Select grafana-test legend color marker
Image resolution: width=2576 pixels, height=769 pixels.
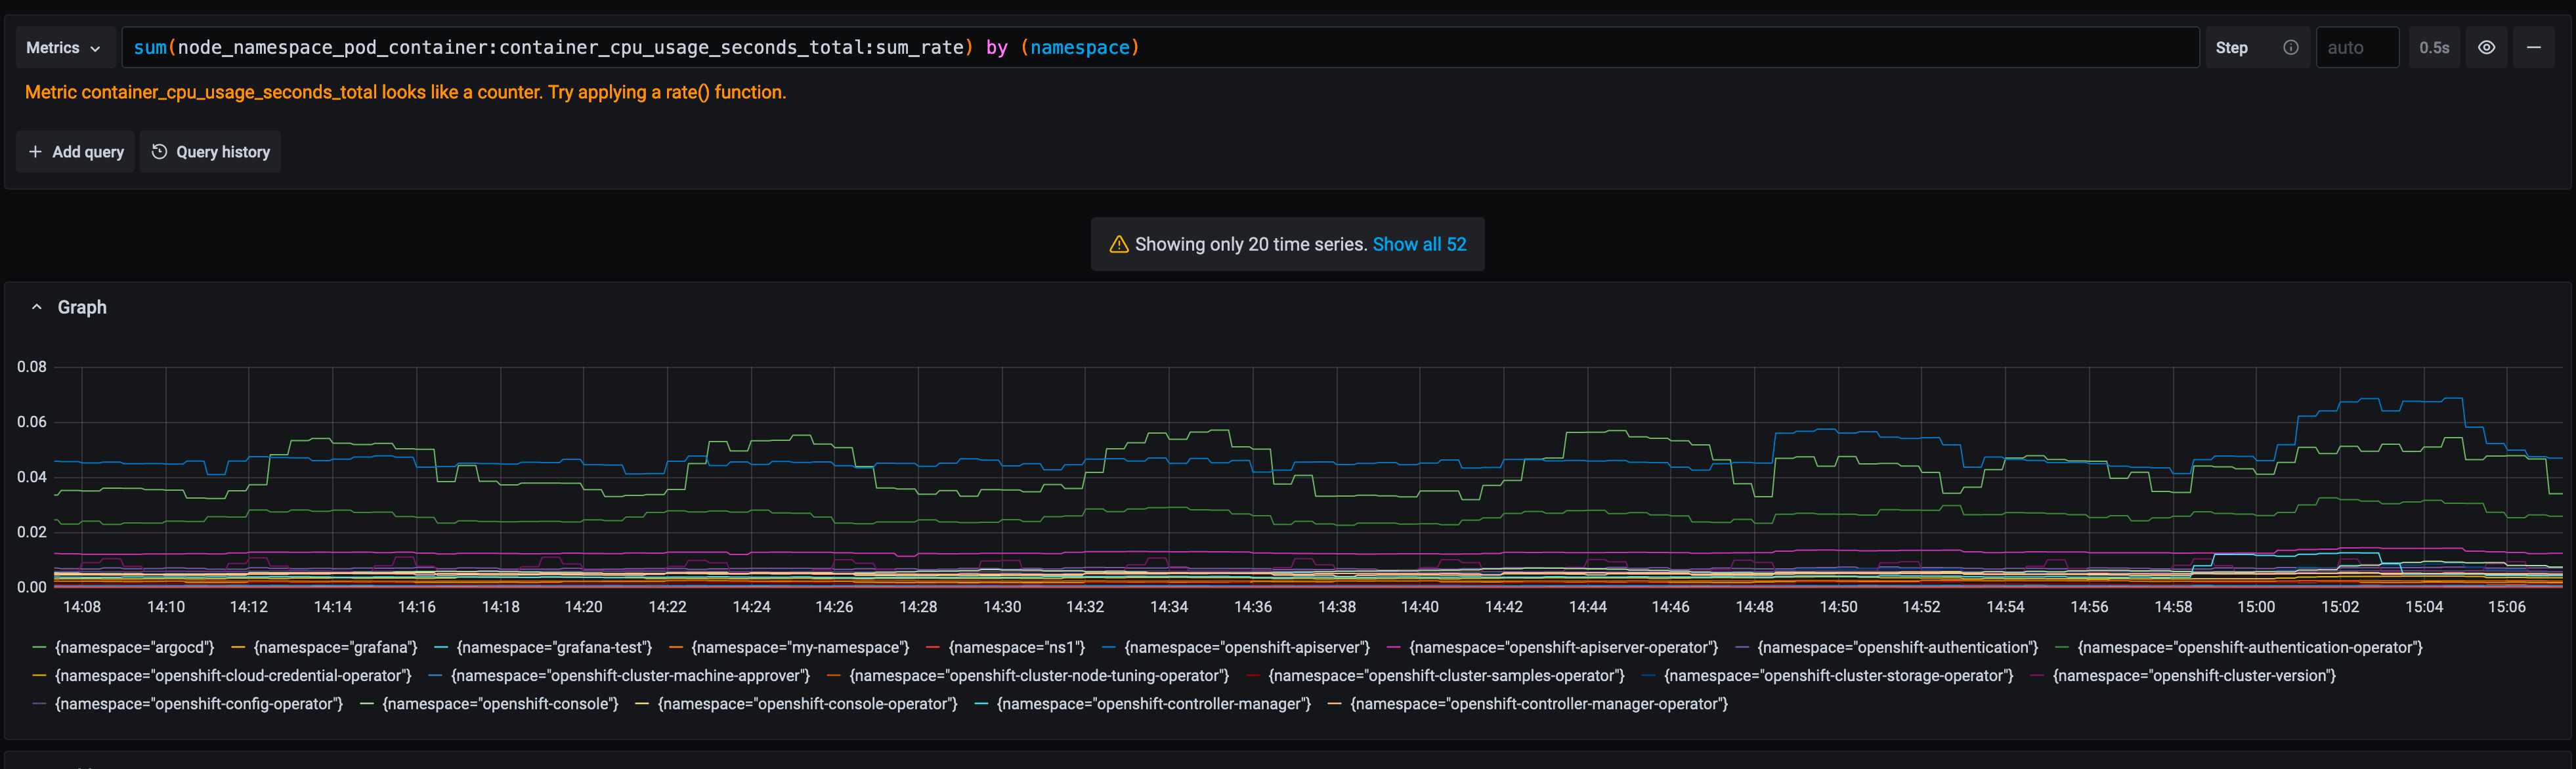tap(441, 648)
